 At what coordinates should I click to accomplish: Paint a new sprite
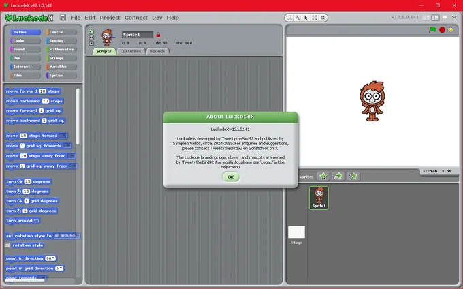coord(323,177)
